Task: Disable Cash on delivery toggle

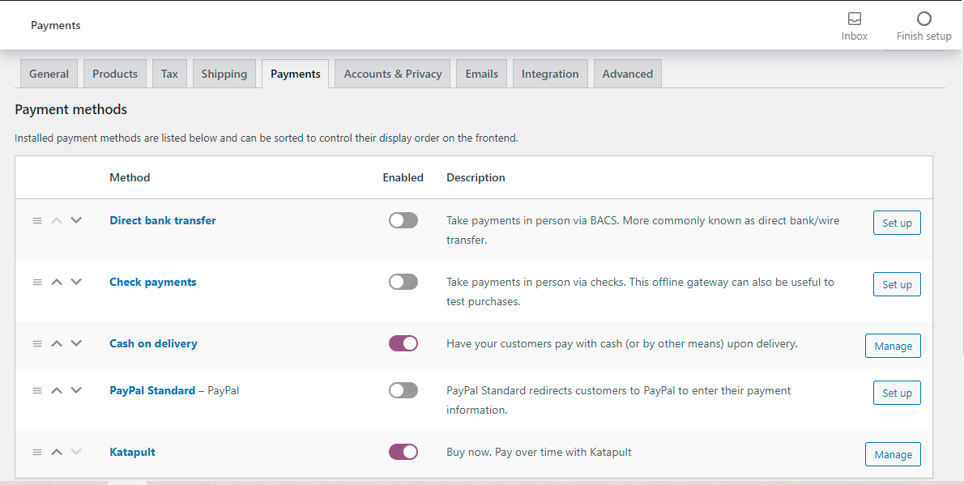Action: (x=403, y=343)
